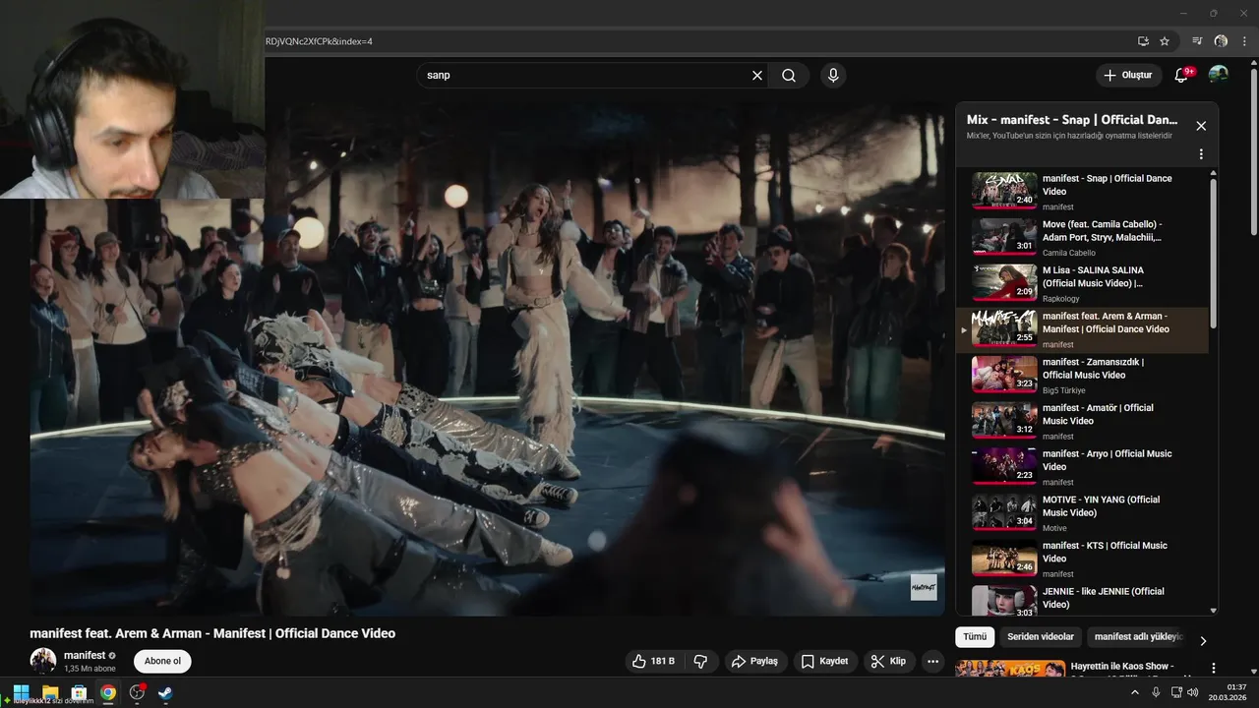
Task: Like the video showing 181 B
Action: pos(654,661)
